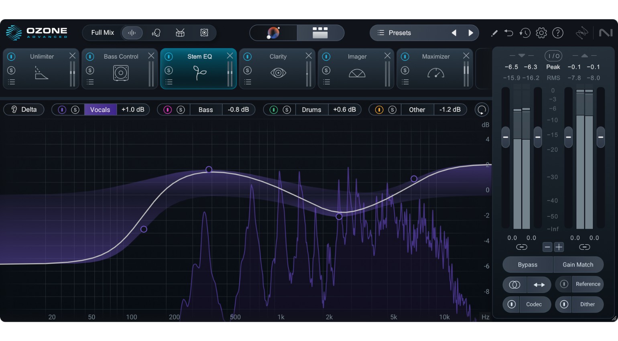The image size is (618, 341).
Task: Select the vocals stem icon in the header
Action: pos(156,32)
